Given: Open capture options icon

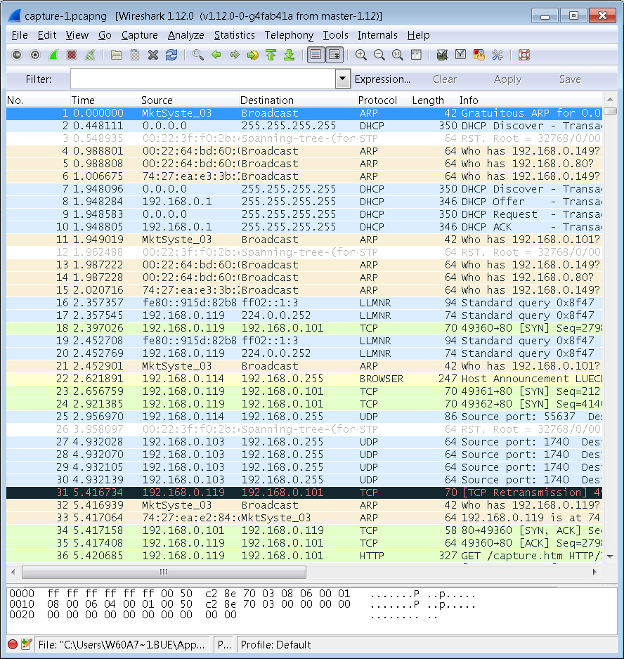Looking at the screenshot, I should tap(35, 55).
